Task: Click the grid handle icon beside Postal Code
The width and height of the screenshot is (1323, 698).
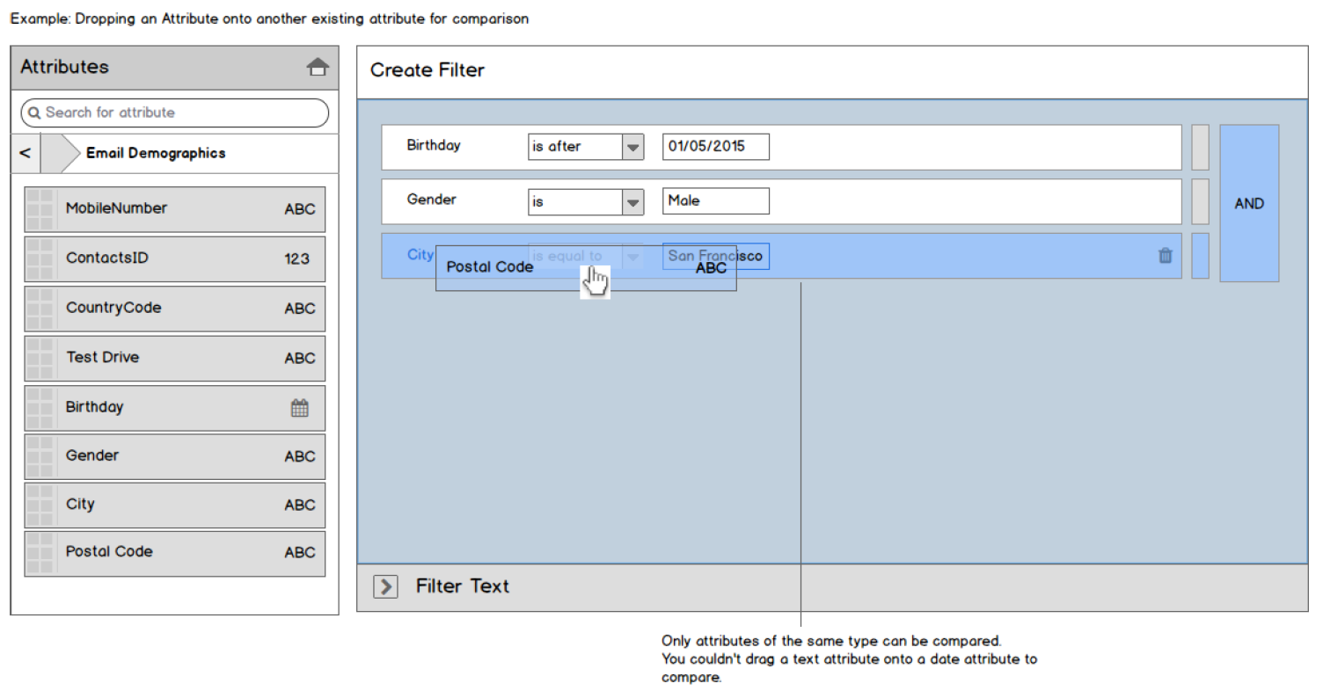Action: click(x=40, y=553)
